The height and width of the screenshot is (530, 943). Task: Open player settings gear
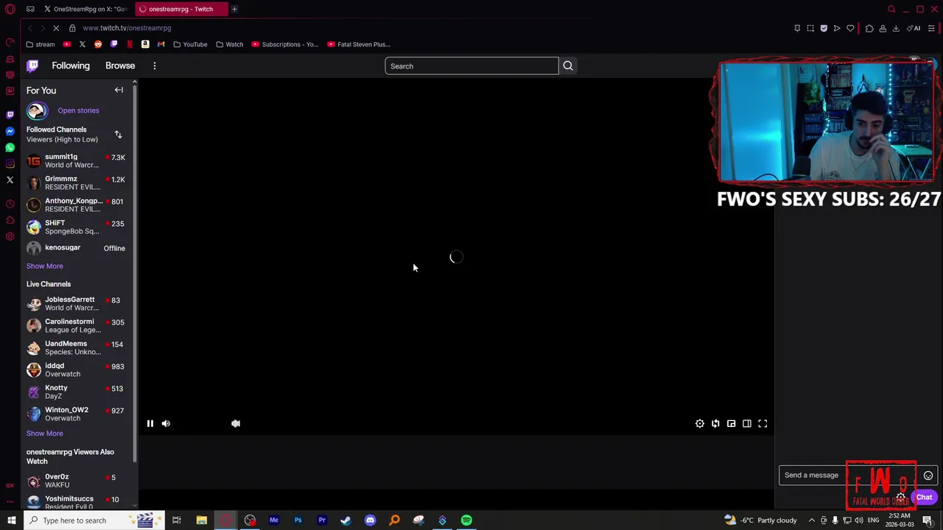[699, 423]
